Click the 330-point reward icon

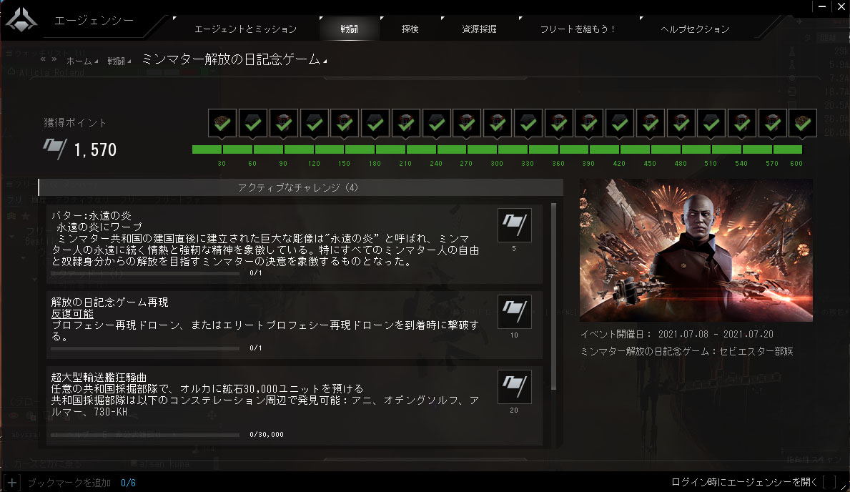528,123
